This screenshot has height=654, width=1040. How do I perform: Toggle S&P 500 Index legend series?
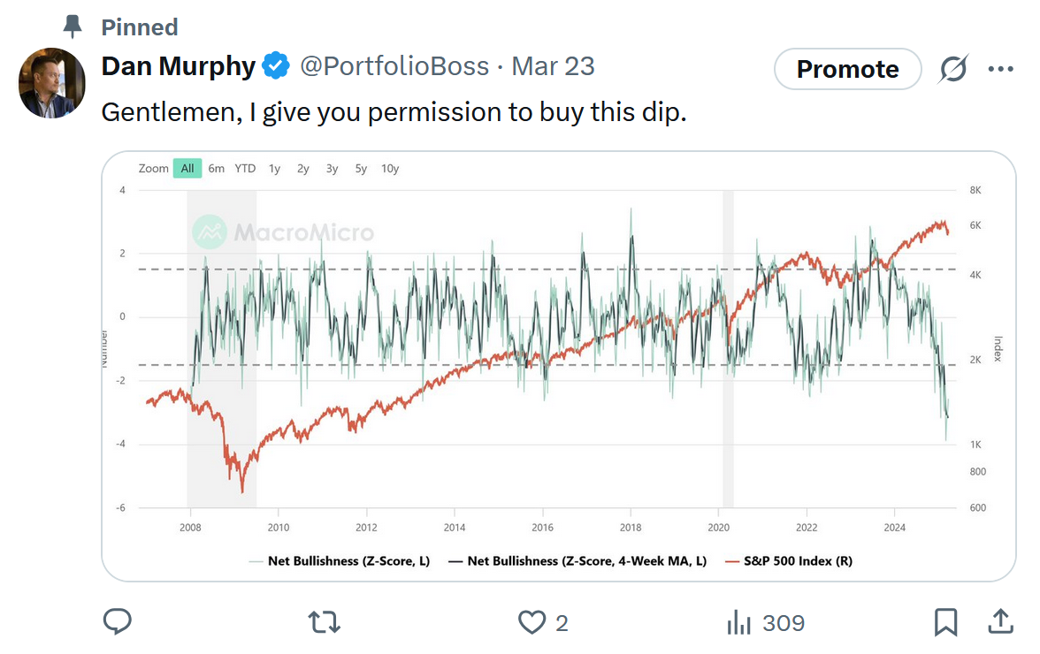(789, 560)
